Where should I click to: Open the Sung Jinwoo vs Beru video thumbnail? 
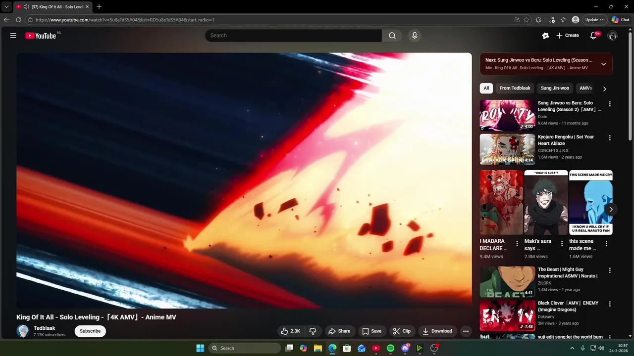point(507,115)
